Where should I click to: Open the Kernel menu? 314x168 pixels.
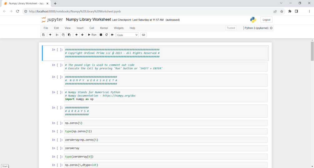pyautogui.click(x=104, y=28)
